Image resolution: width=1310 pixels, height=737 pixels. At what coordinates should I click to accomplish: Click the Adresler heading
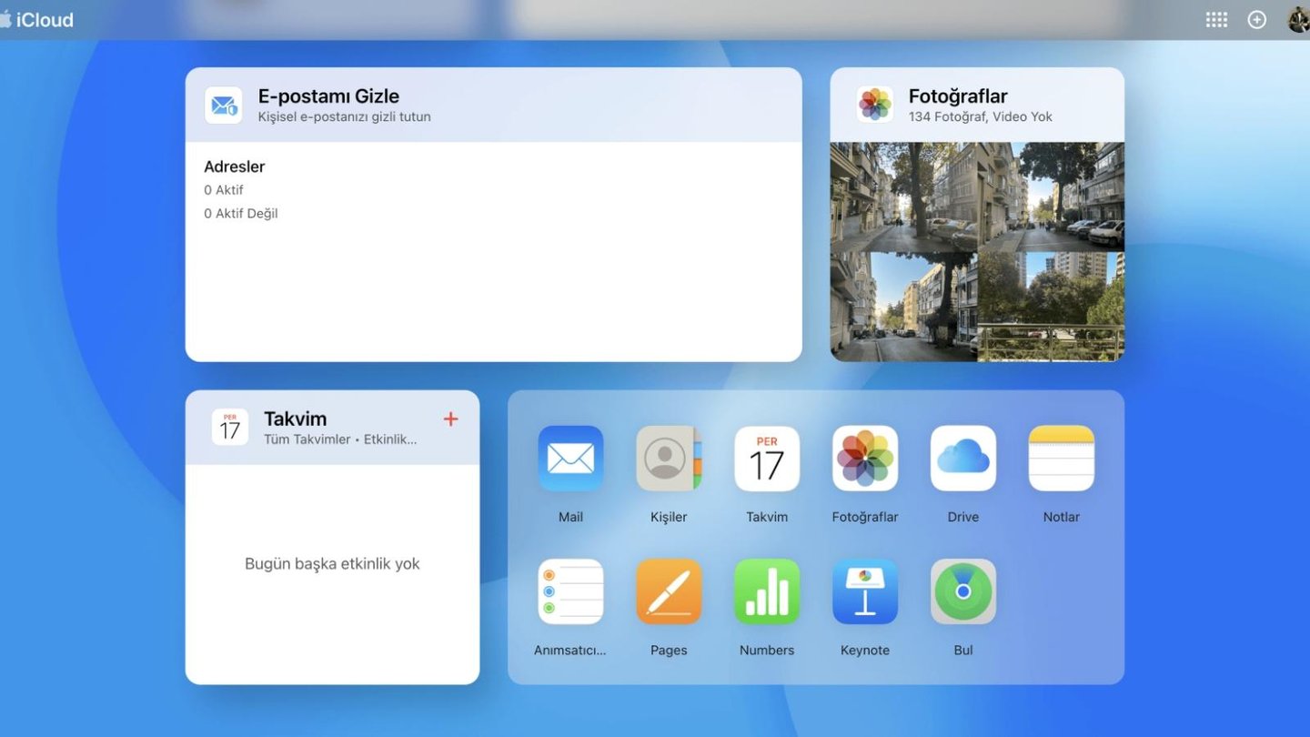[235, 167]
